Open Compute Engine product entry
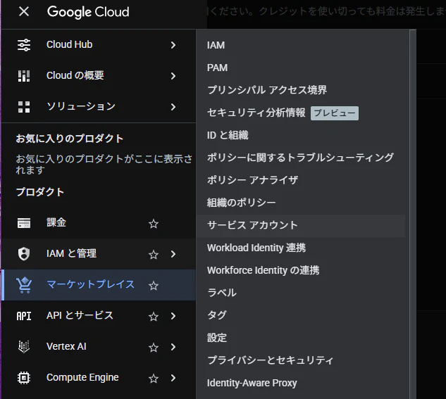This screenshot has height=399, width=446. (99, 378)
